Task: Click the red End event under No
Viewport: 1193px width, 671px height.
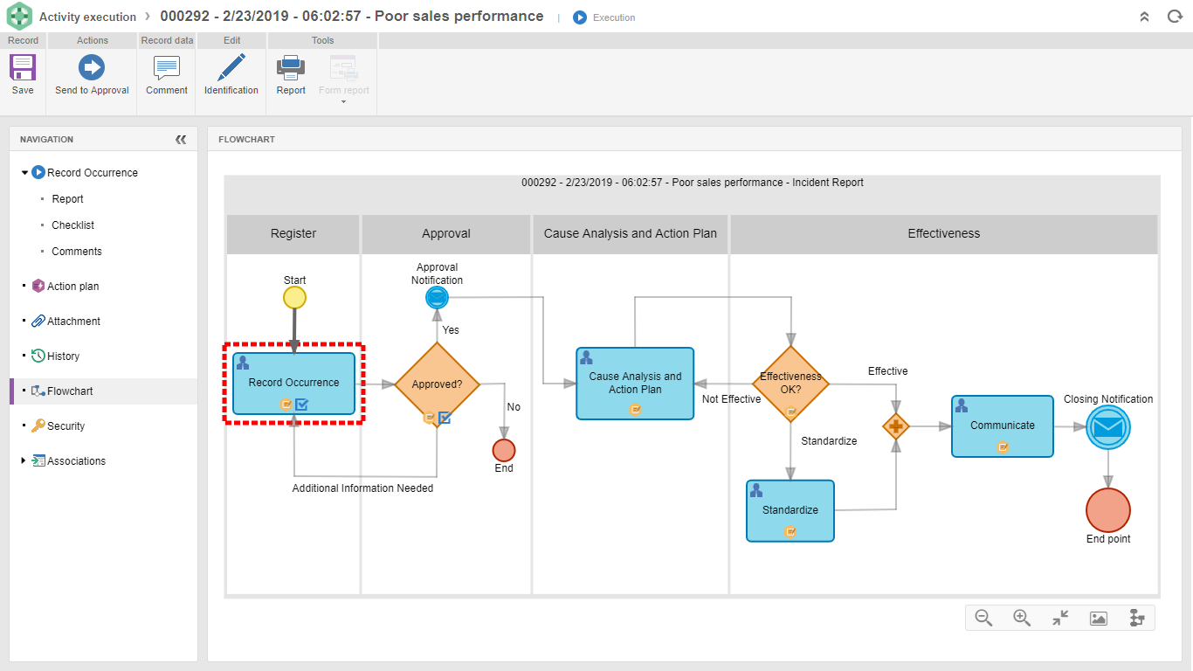Action: pyautogui.click(x=504, y=450)
